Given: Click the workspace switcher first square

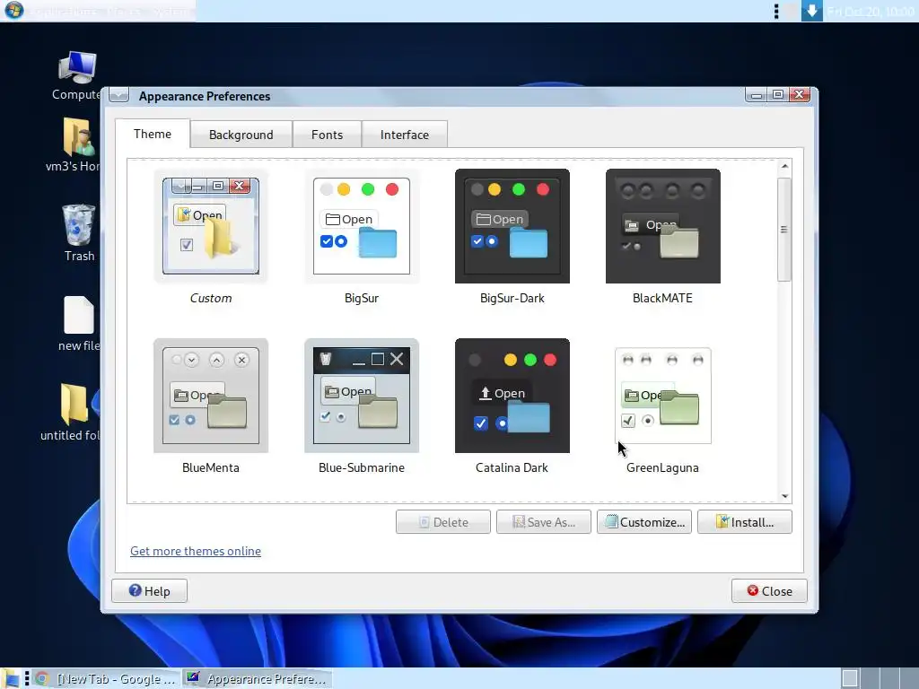Looking at the screenshot, I should (x=850, y=678).
